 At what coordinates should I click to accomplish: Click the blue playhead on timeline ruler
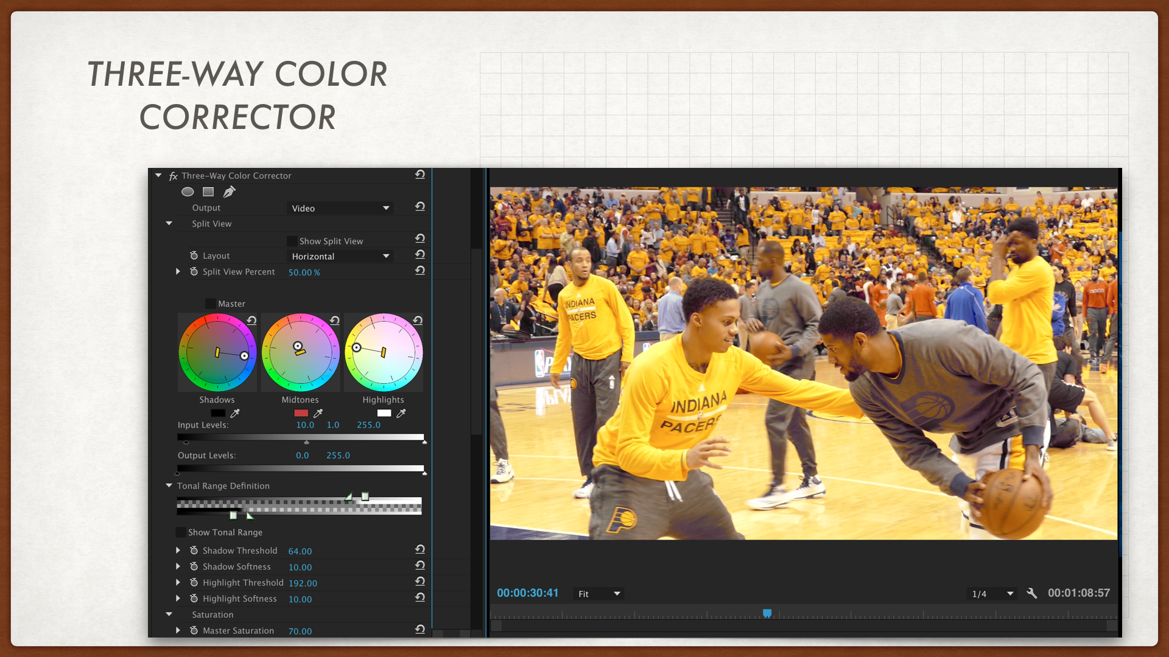click(767, 613)
